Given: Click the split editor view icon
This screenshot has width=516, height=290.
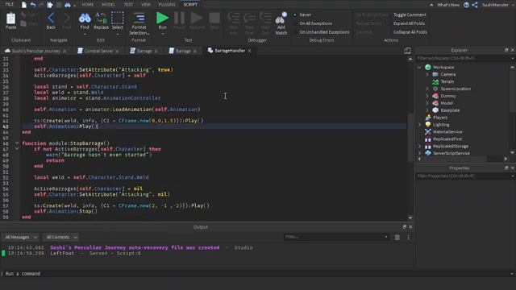Looking at the screenshot, I should (x=407, y=51).
